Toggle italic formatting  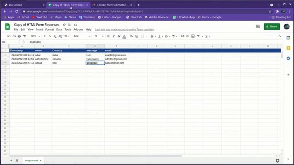(113, 36)
